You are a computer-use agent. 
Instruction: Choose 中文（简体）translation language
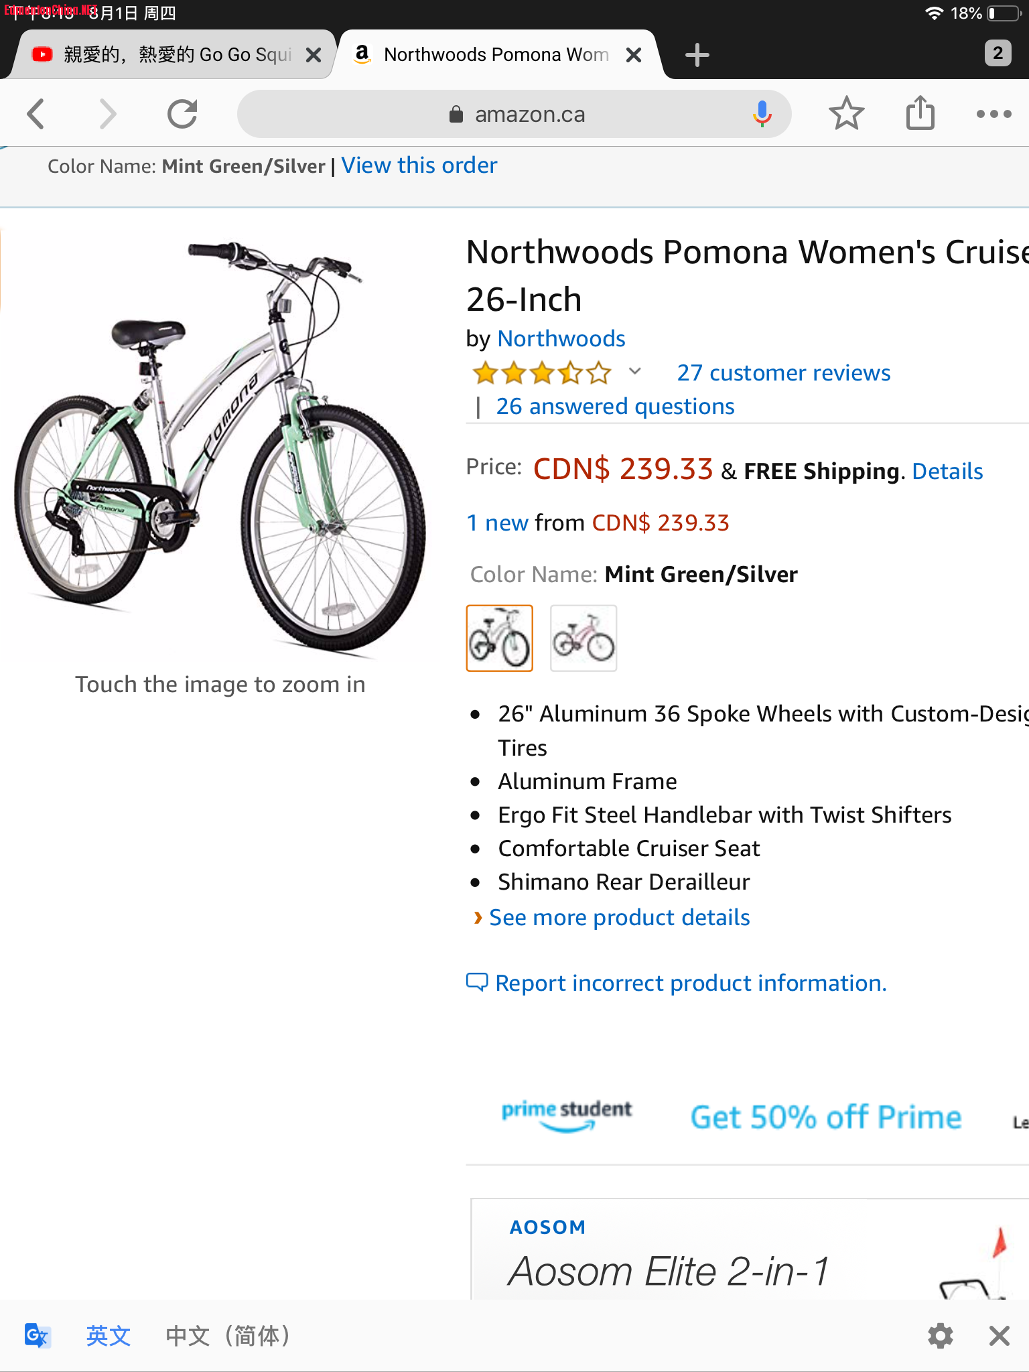[x=228, y=1336]
